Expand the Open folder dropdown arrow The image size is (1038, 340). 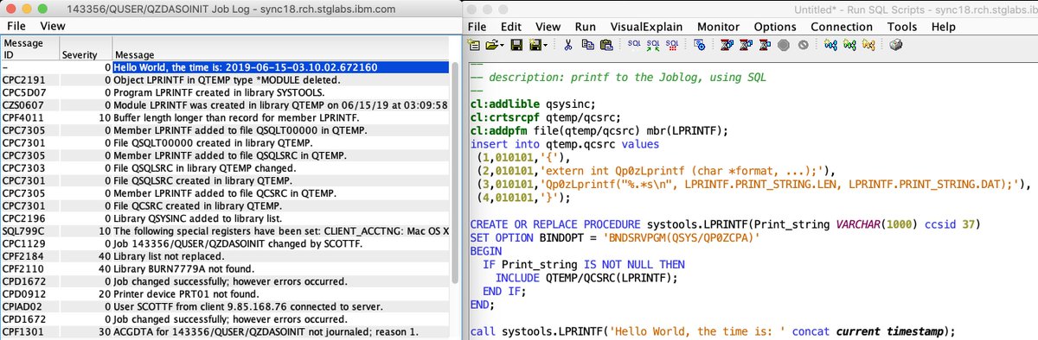pyautogui.click(x=503, y=45)
